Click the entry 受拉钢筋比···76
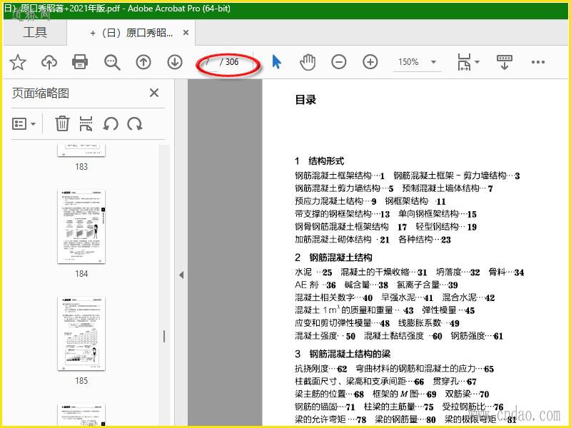 (x=473, y=407)
